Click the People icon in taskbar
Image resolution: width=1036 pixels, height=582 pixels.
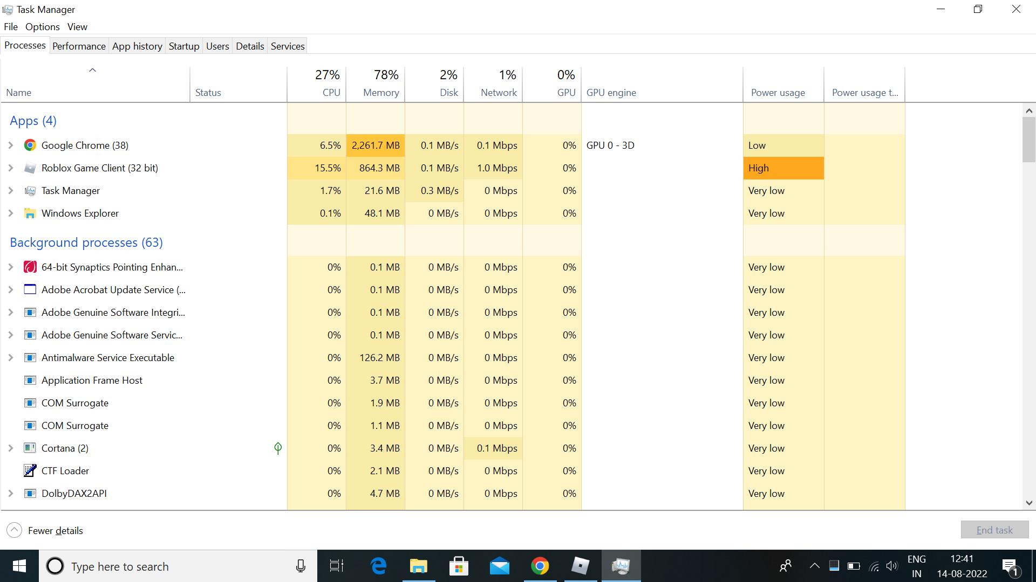(x=786, y=566)
